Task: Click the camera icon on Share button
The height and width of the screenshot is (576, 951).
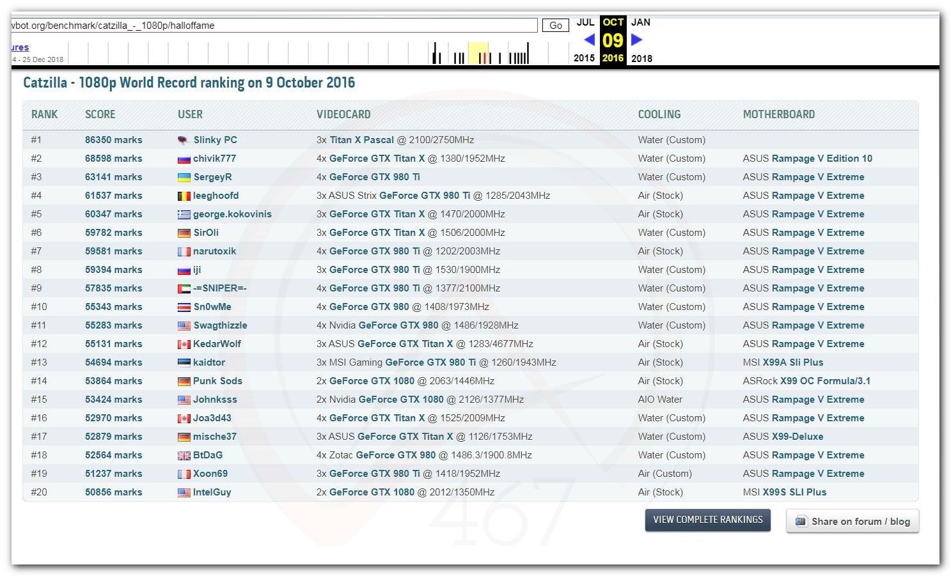Action: [801, 521]
